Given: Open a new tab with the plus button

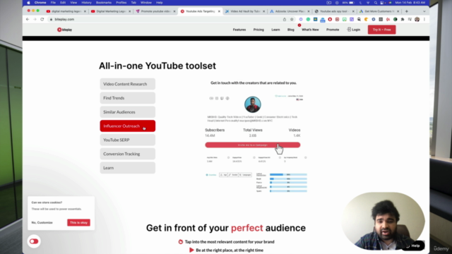Looking at the screenshot, I should 407,11.
